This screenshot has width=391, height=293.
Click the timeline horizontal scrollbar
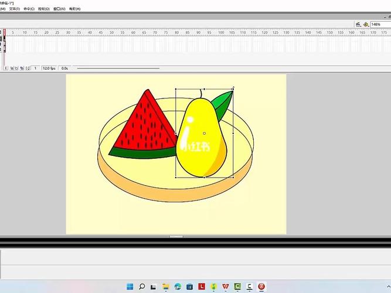pos(118,68)
